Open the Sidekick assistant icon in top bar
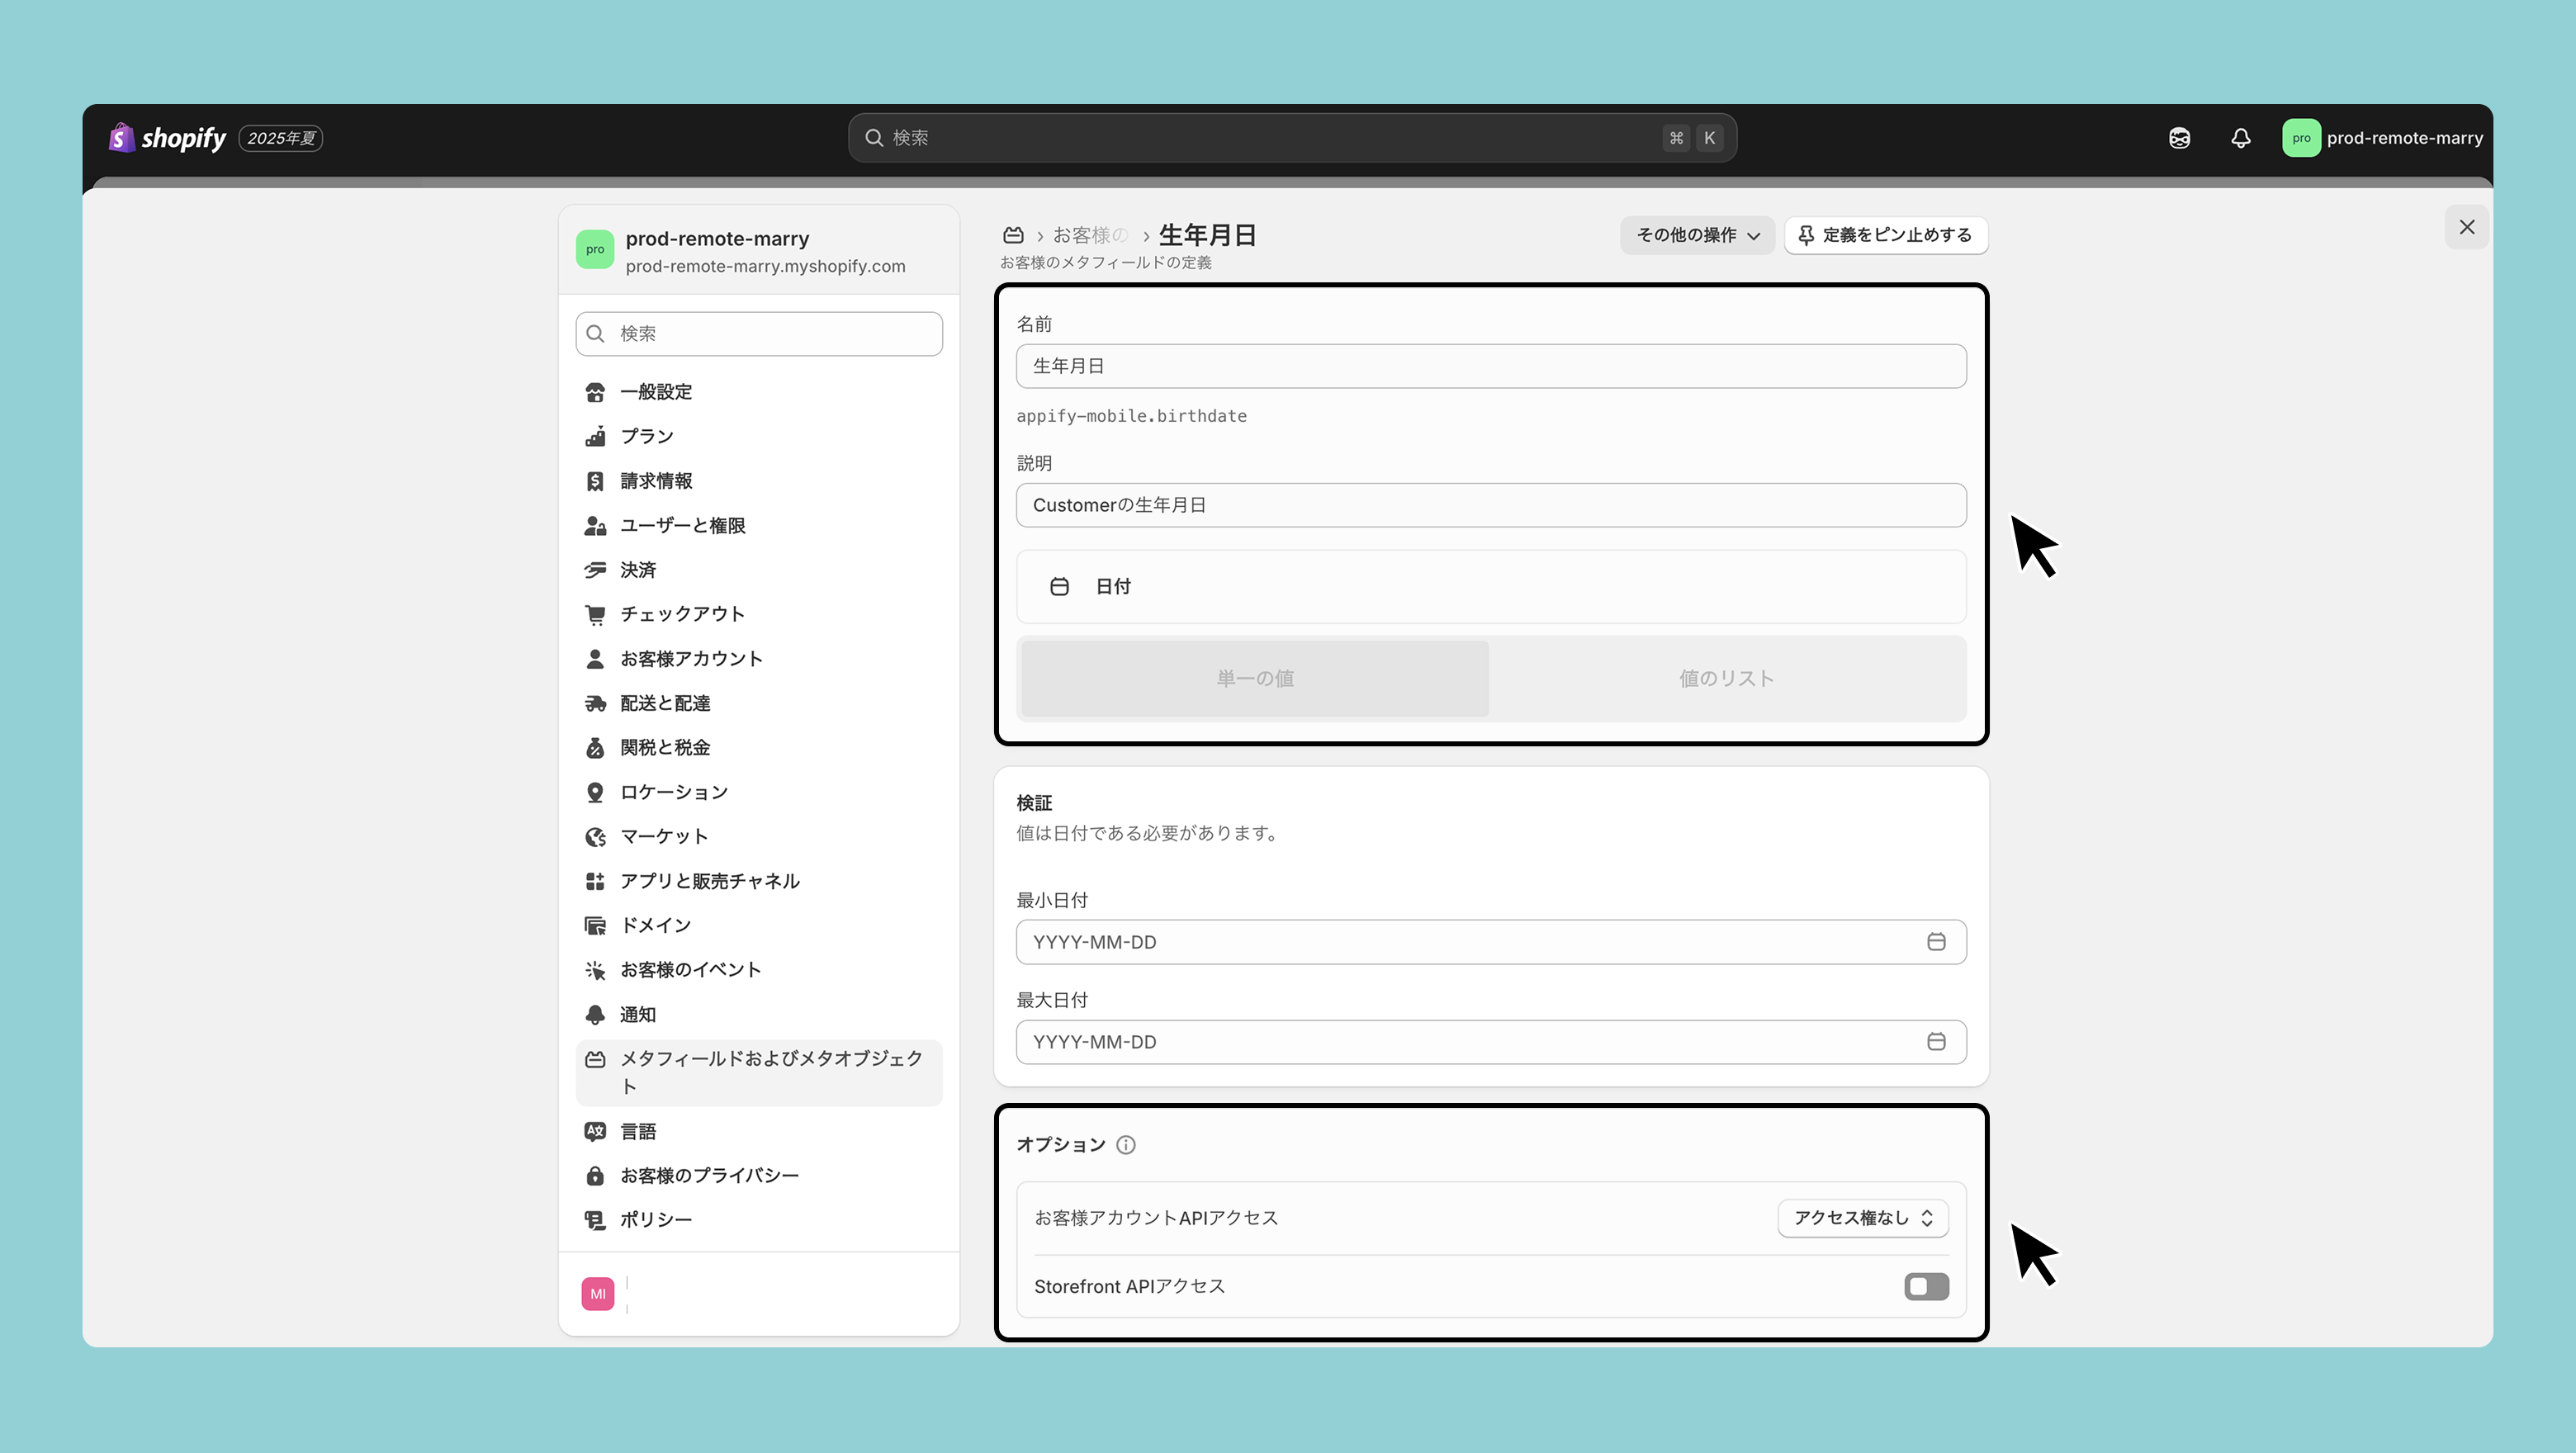Image resolution: width=2576 pixels, height=1453 pixels. 2179,138
